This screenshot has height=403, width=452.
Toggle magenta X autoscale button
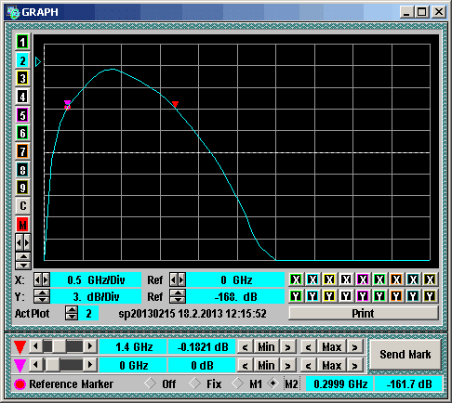pos(363,279)
